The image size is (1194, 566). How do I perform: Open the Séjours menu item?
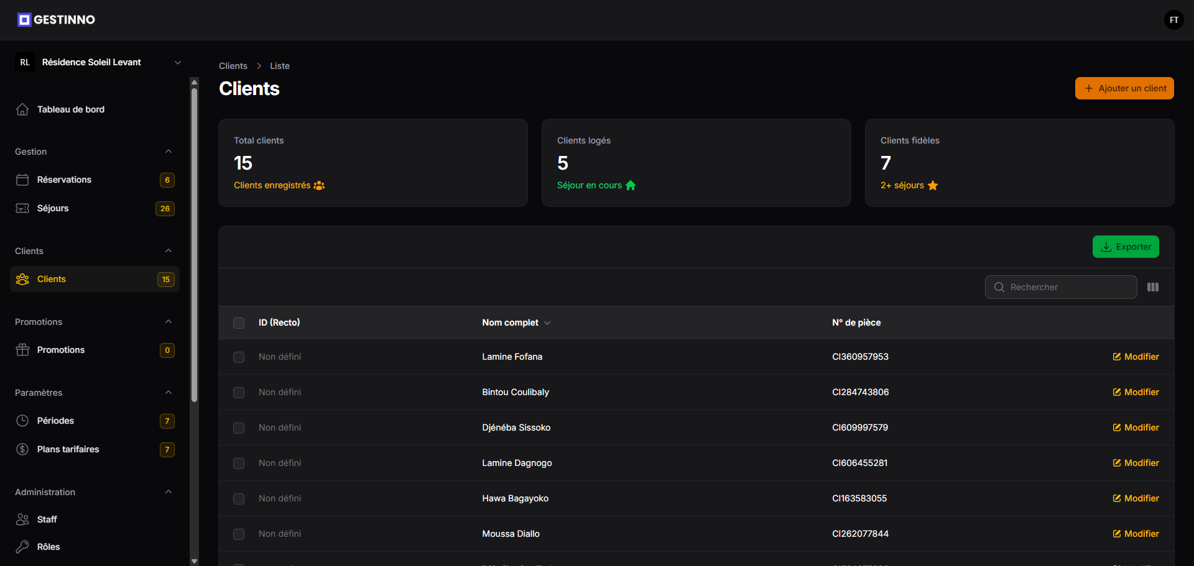tap(95, 208)
